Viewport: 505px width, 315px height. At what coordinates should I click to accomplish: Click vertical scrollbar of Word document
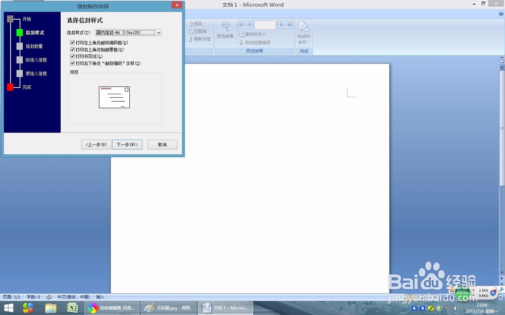(x=502, y=128)
